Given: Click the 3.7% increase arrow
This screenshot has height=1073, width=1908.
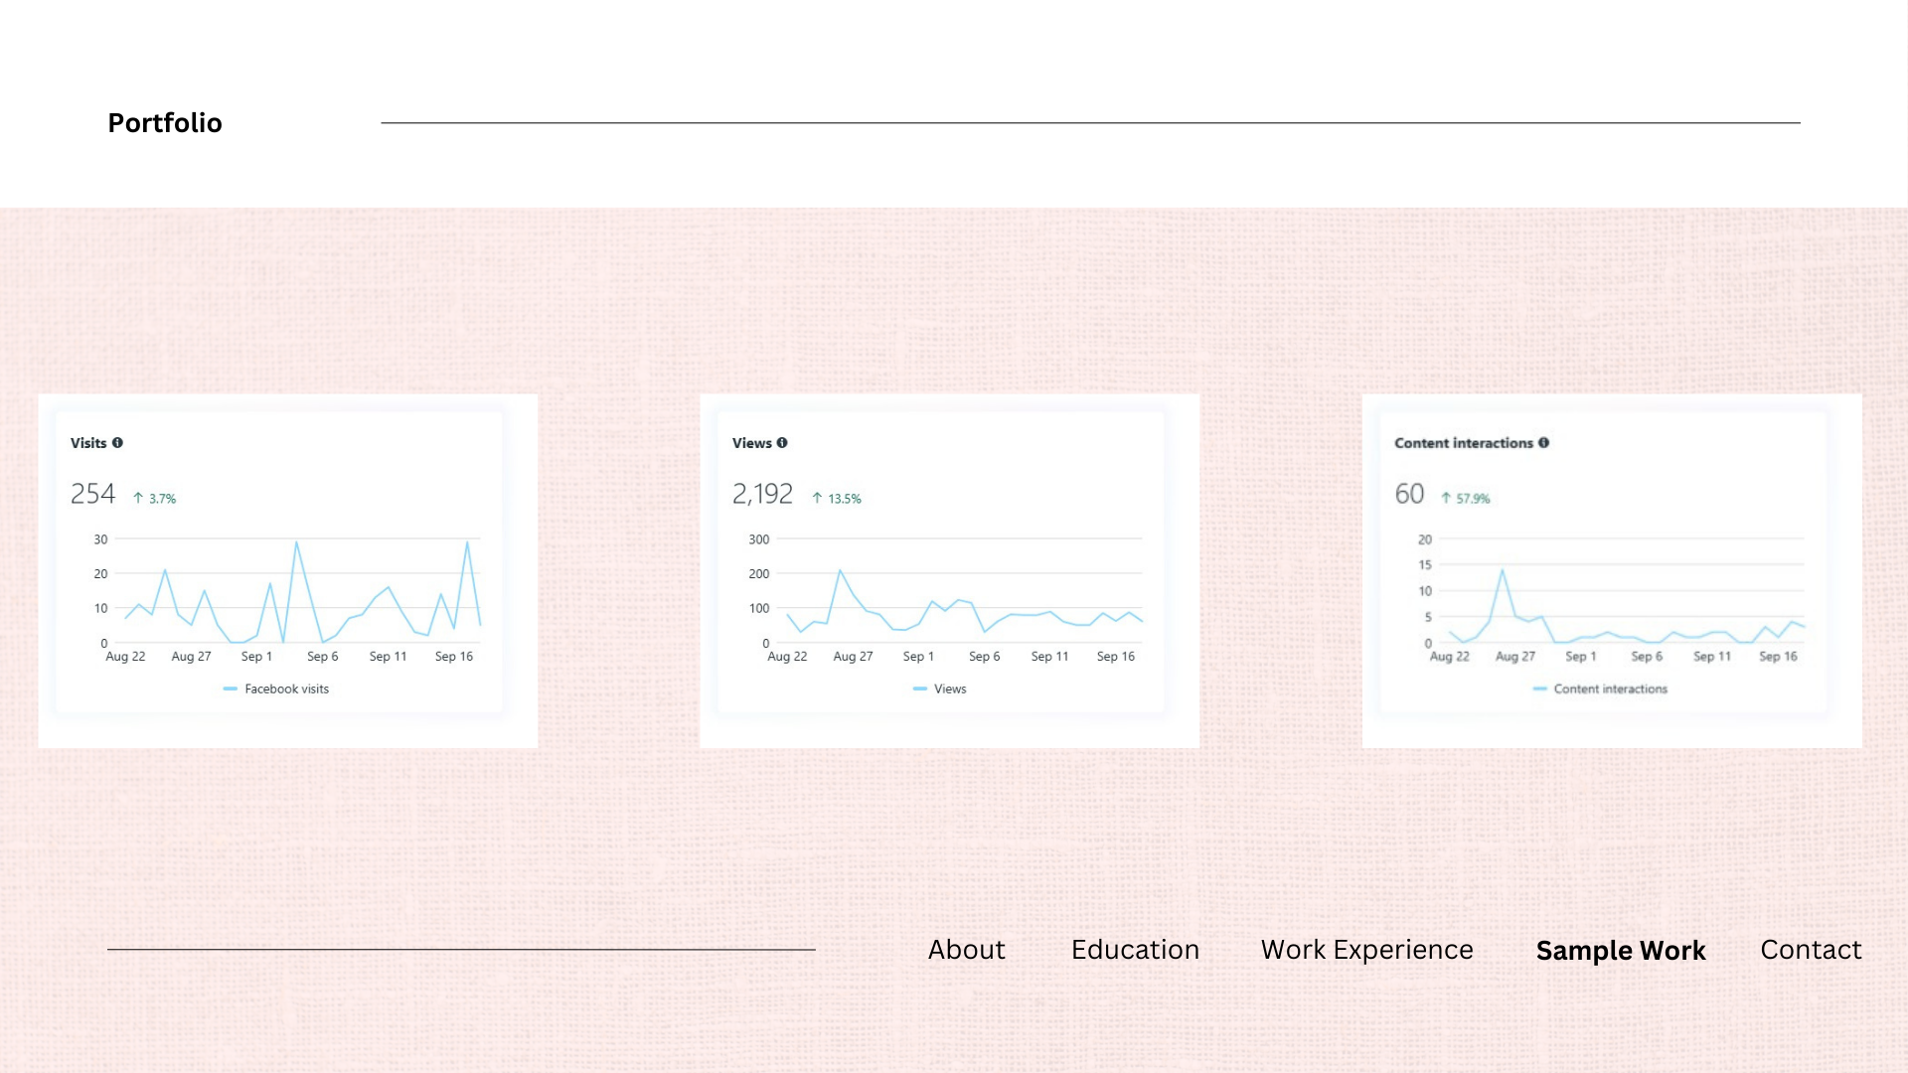Looking at the screenshot, I should pyautogui.click(x=138, y=498).
